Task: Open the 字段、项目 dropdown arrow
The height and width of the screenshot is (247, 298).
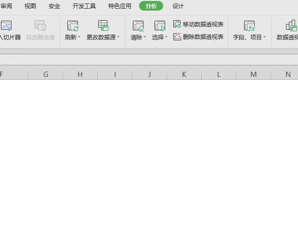Action: click(x=264, y=37)
